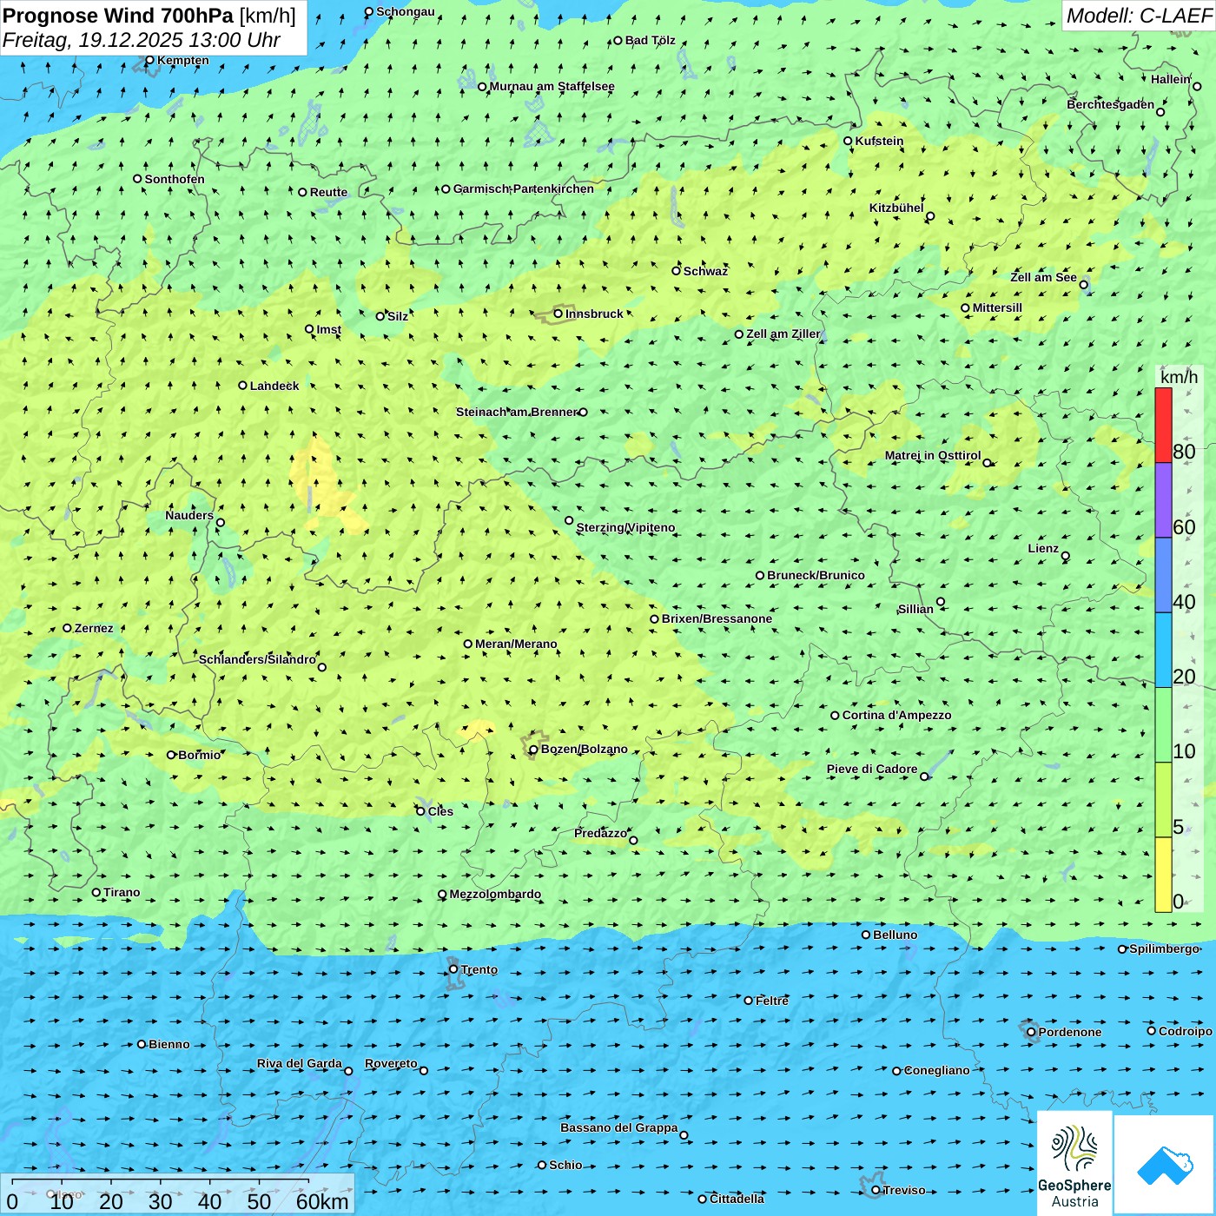This screenshot has height=1216, width=1216.
Task: Select the Steinach am Brenner label
Action: pos(516,412)
